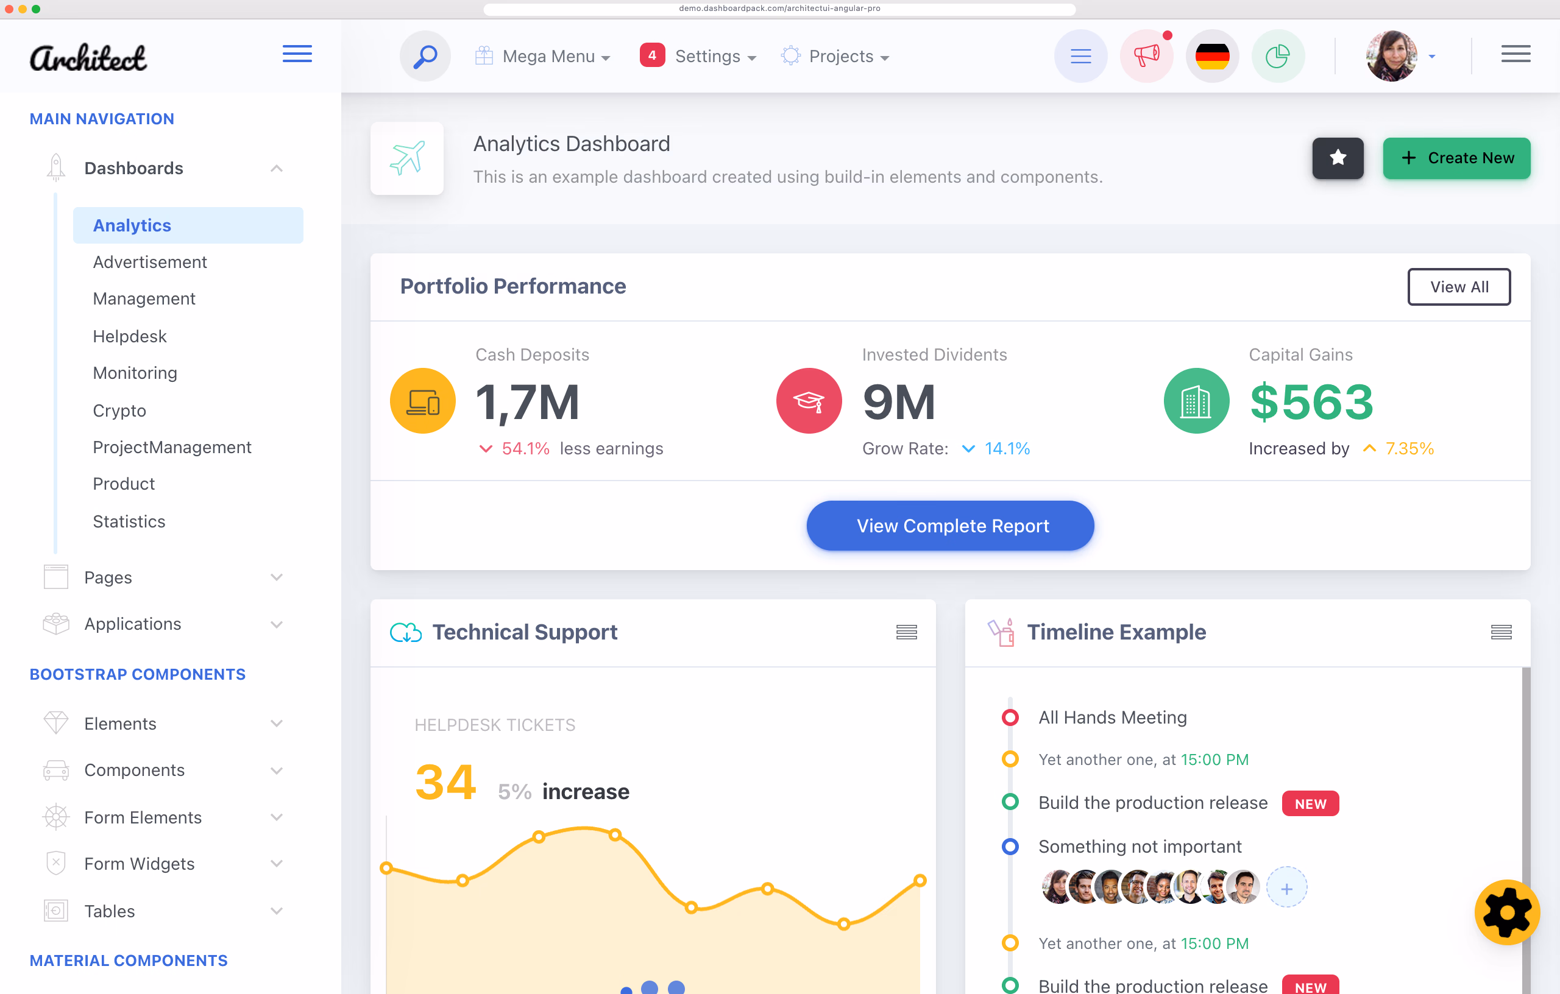This screenshot has width=1560, height=994.
Task: Toggle the right drawer hamburger icon
Action: [1516, 54]
